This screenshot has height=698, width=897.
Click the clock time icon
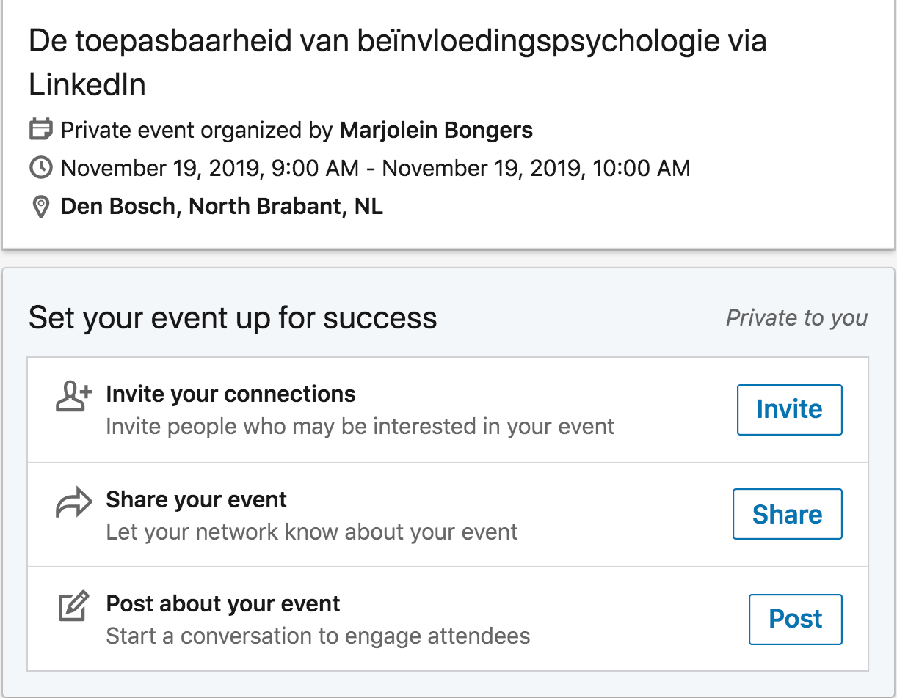pyautogui.click(x=41, y=169)
